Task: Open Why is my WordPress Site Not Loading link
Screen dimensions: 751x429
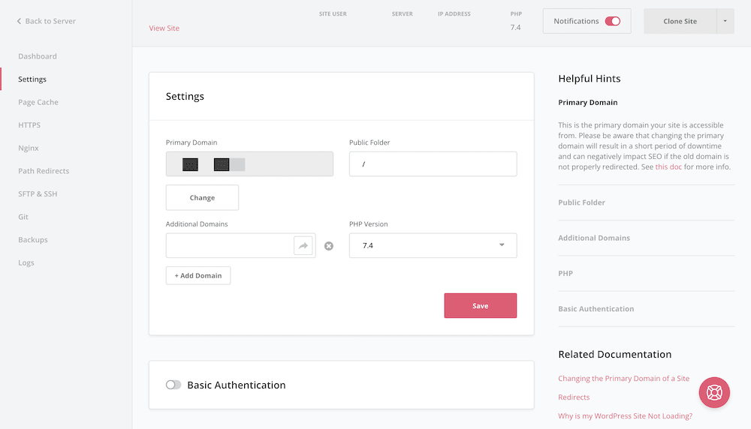Action: coord(625,416)
